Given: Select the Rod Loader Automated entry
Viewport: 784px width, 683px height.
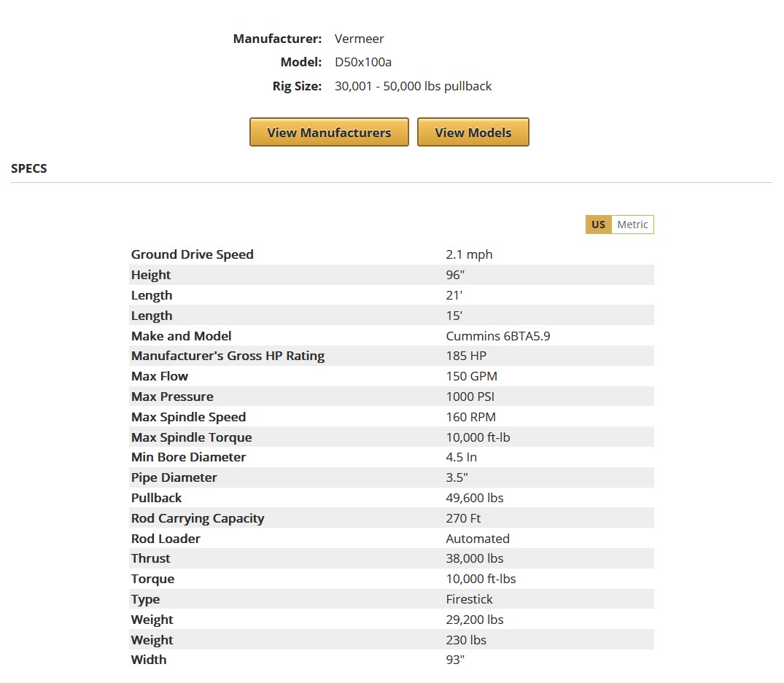Looking at the screenshot, I should point(478,539).
